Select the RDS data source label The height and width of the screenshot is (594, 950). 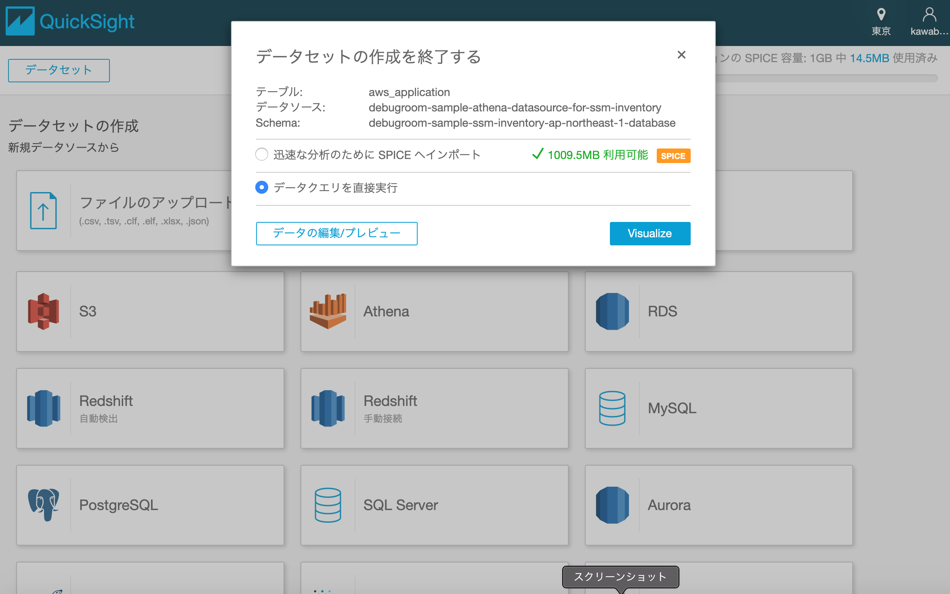coord(662,312)
